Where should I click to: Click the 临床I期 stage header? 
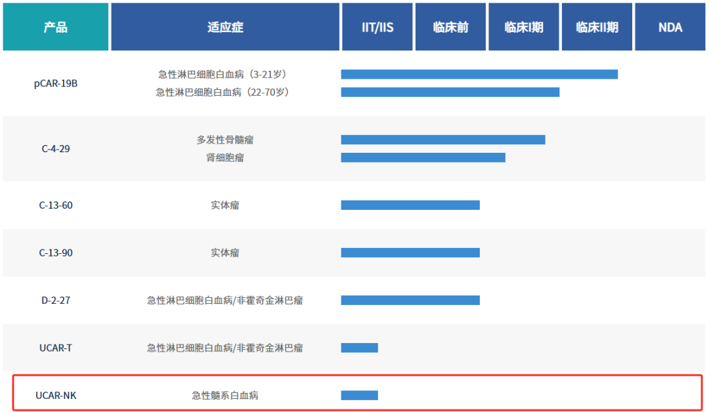point(523,27)
